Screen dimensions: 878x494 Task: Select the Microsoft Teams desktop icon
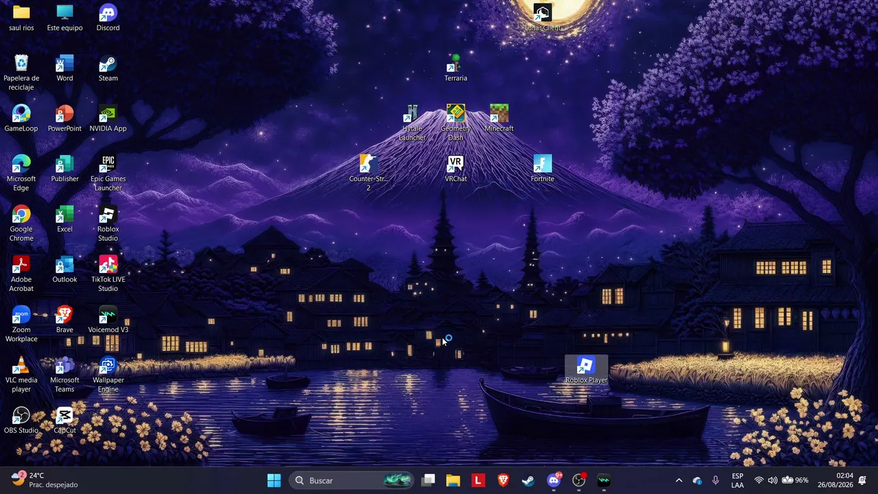pos(64,374)
